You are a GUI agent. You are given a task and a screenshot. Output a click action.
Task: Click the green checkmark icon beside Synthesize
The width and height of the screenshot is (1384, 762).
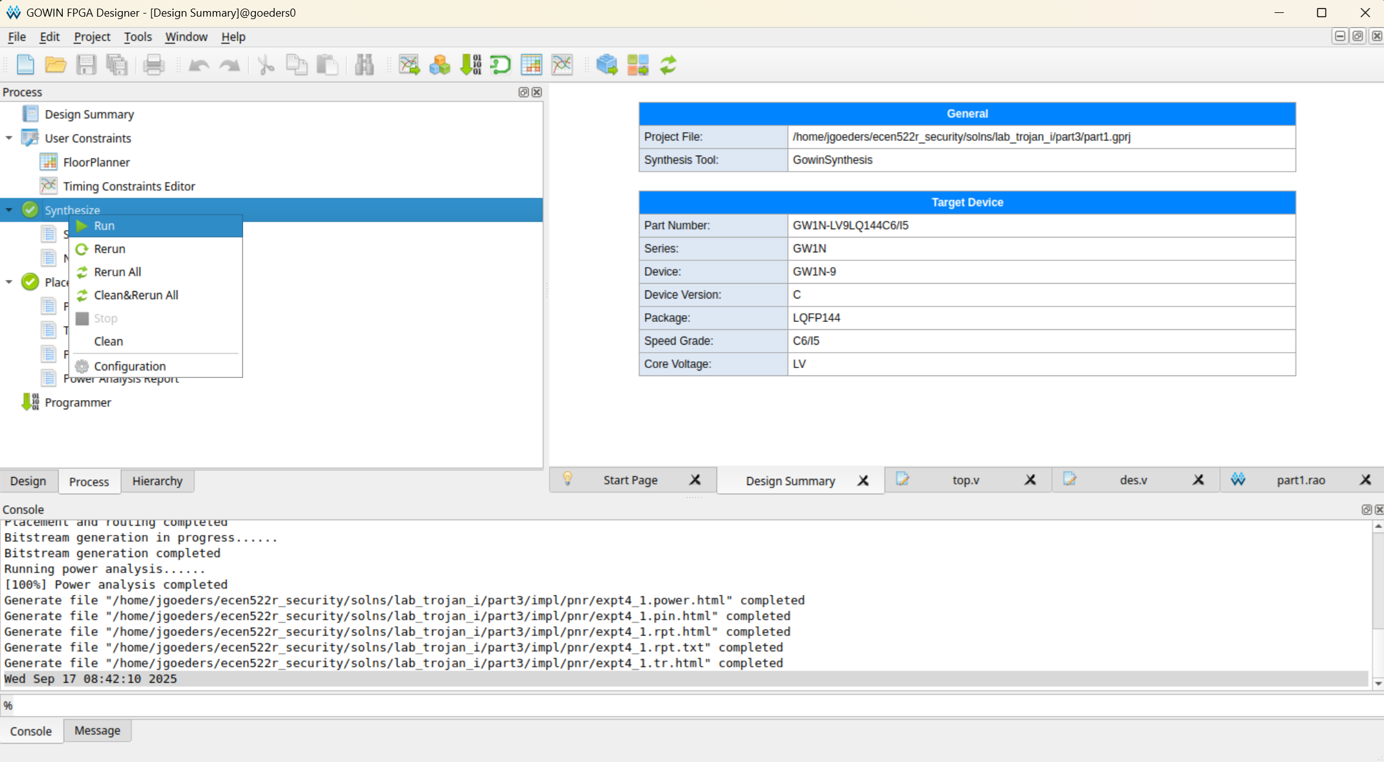point(30,210)
